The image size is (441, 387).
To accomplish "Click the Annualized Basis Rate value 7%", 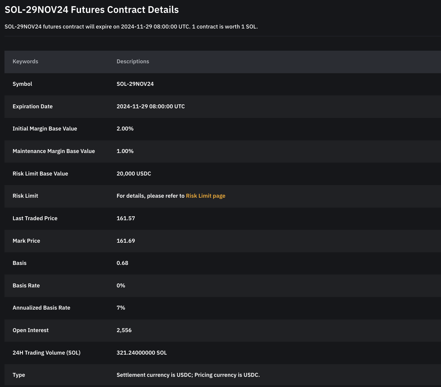I will [121, 308].
